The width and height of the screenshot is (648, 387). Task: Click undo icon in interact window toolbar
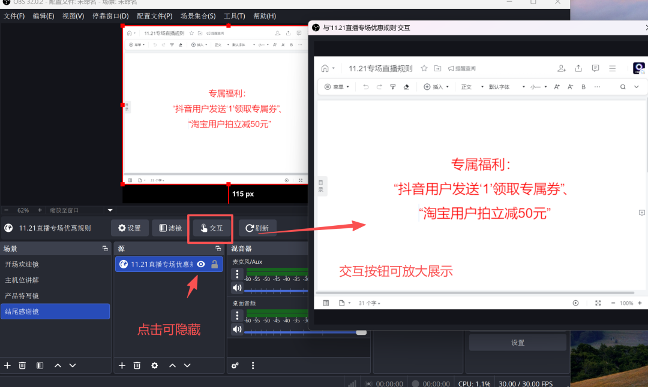coord(366,87)
